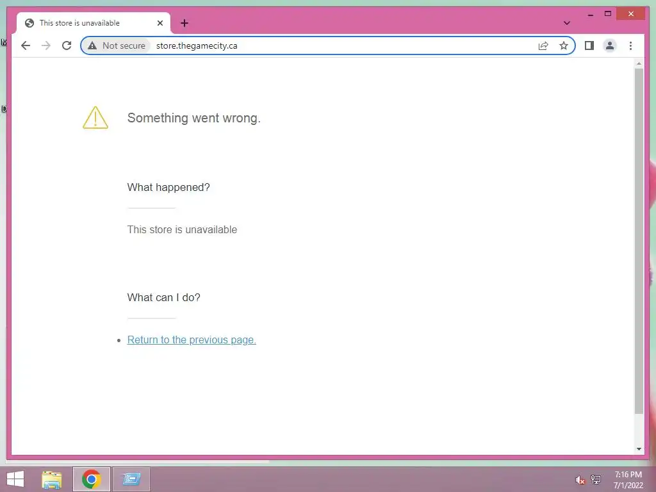Bookmark this page with the star icon
The image size is (656, 492).
(x=564, y=45)
